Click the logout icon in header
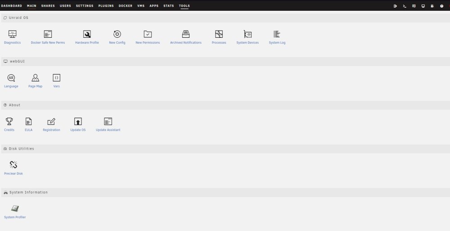 [395, 6]
